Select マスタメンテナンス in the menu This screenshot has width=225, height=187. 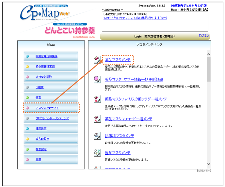[47, 108]
